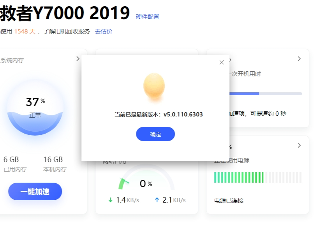
Task: Open the 去估价 valuation link
Action: click(x=104, y=32)
